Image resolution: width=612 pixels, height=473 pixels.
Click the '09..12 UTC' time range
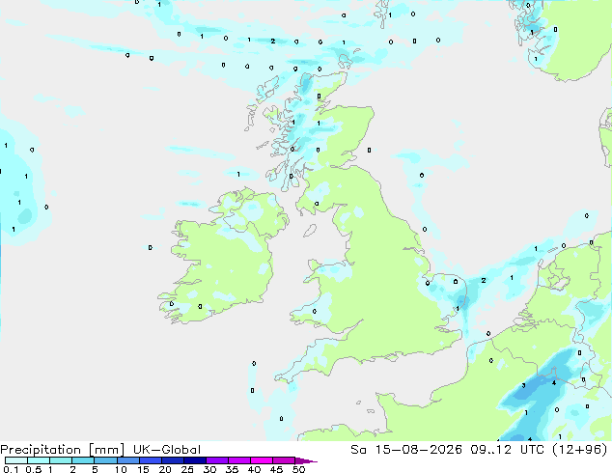510,450
